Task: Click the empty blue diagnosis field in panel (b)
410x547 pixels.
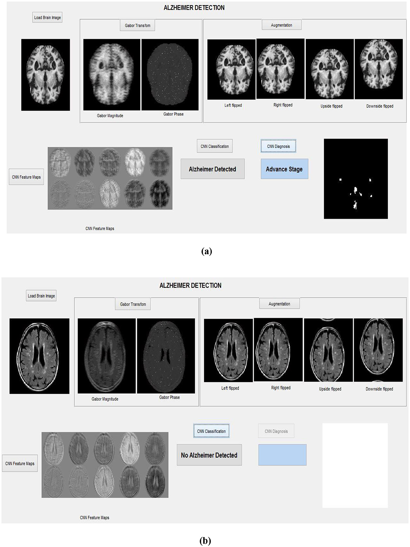Action: (x=282, y=455)
